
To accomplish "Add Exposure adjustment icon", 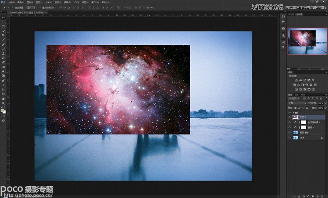I will [x=309, y=80].
